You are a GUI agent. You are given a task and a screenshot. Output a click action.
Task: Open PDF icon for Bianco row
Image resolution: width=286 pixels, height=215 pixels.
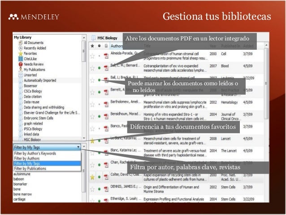[x=106, y=129]
